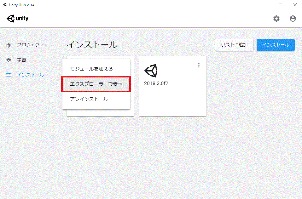
Task: Click the Unity Hub icon in the title bar
Action: 4,5
